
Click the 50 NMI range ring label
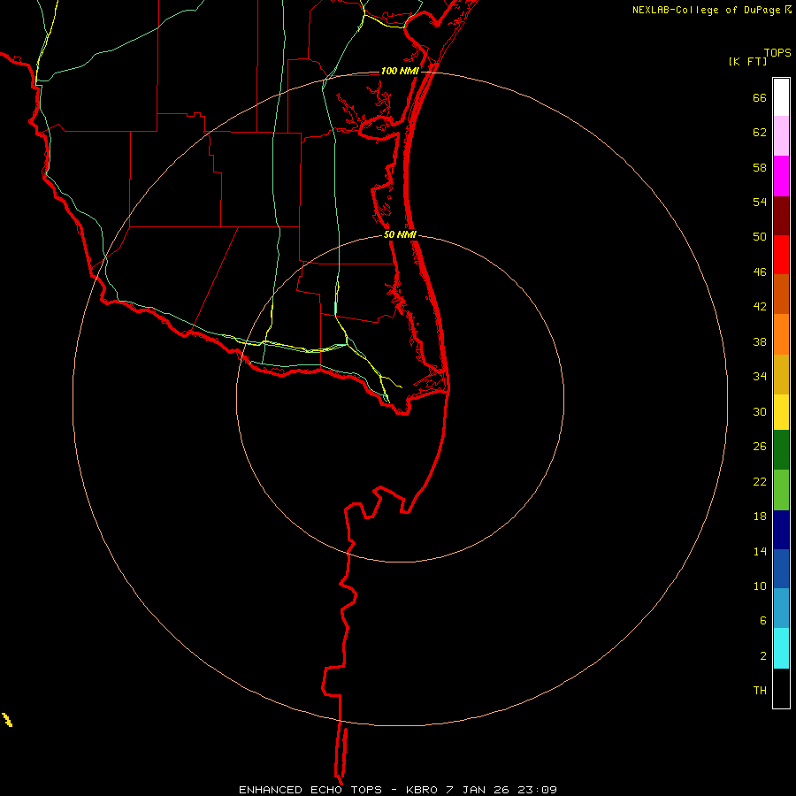coord(400,234)
